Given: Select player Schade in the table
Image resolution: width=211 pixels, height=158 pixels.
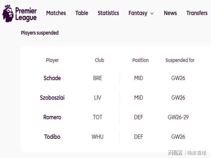Looking at the screenshot, I should tap(52, 78).
